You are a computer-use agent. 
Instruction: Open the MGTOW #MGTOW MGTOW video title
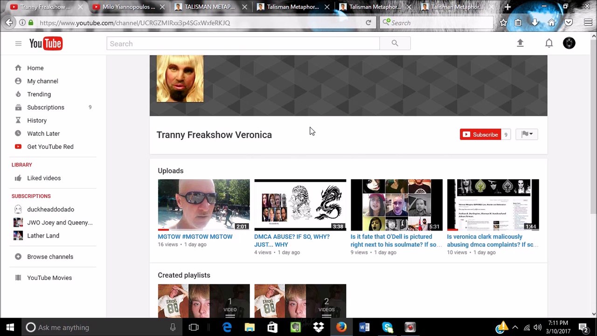coord(195,237)
